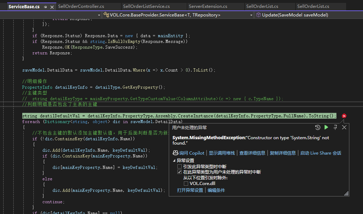Pin the exception popup window
The height and width of the screenshot is (214, 363).
click(335, 127)
